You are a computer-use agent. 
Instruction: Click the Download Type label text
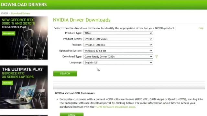click(x=72, y=57)
